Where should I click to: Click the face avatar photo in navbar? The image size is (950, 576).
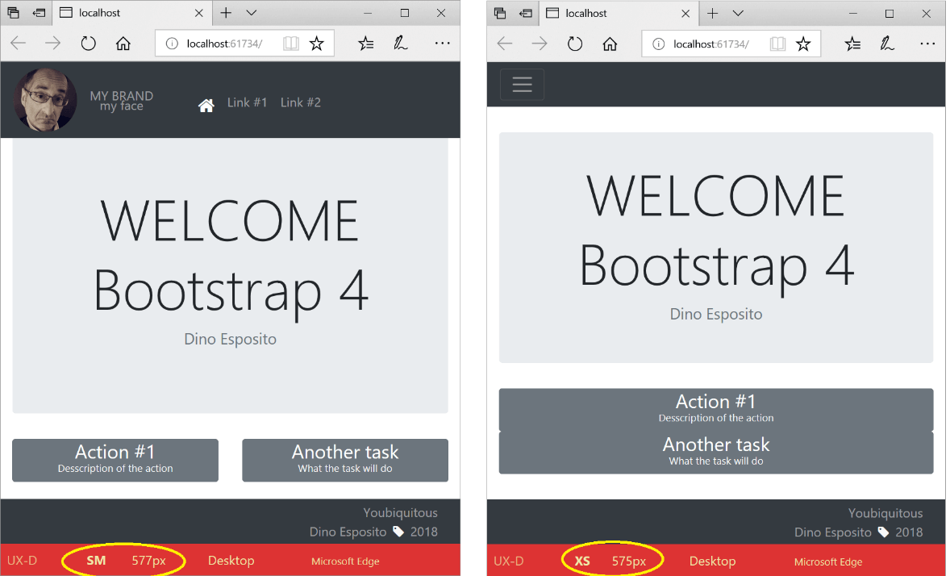pyautogui.click(x=45, y=100)
